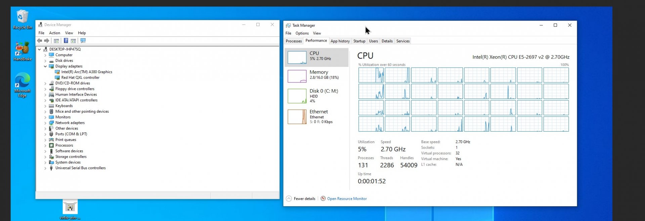Click the first logical processor utilization graph
645x221 pixels.
point(371,75)
